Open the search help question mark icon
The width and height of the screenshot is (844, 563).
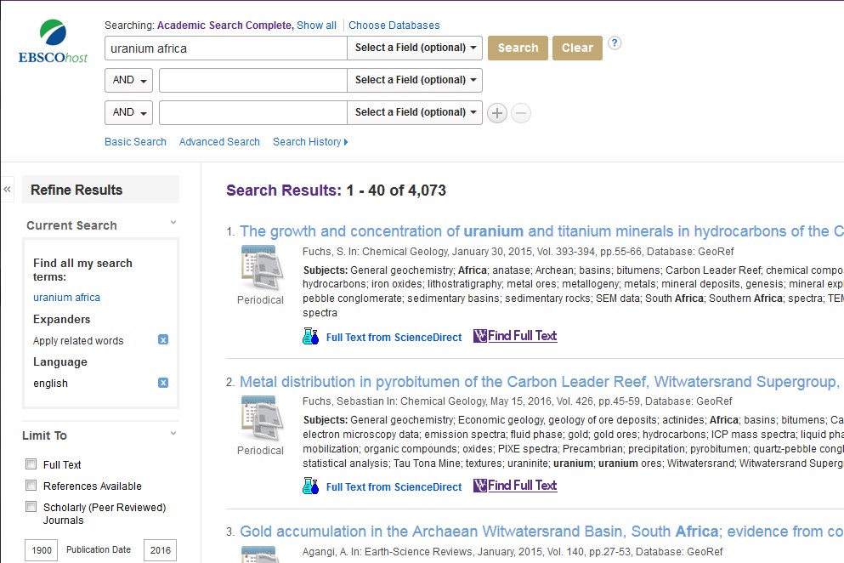tap(615, 43)
